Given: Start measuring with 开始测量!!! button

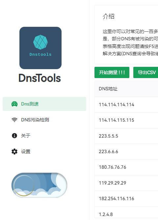Looking at the screenshot, I should 112,72.
